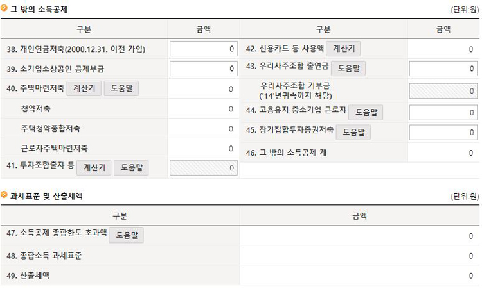Click 계산기 next to 41. 투자조합출자 등

coord(94,168)
